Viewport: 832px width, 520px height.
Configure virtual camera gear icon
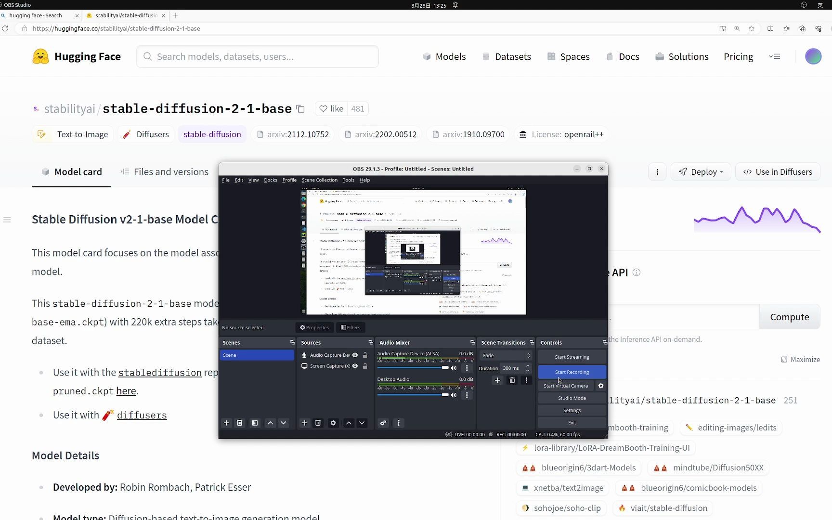(x=601, y=386)
